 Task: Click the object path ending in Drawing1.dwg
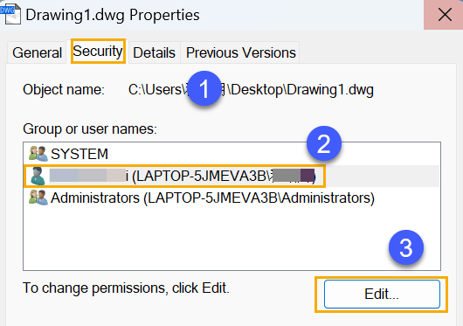(251, 89)
